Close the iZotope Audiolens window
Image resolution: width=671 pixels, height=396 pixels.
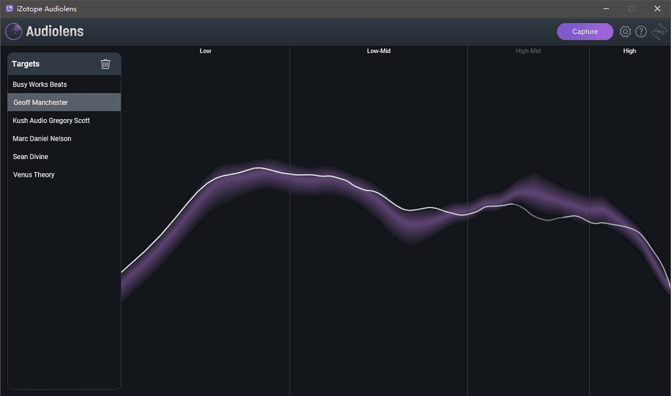tap(657, 9)
